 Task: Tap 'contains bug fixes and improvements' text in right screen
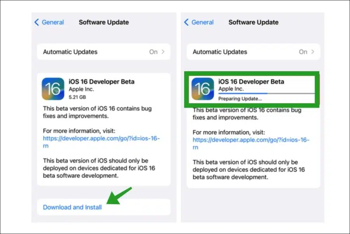tap(247, 114)
